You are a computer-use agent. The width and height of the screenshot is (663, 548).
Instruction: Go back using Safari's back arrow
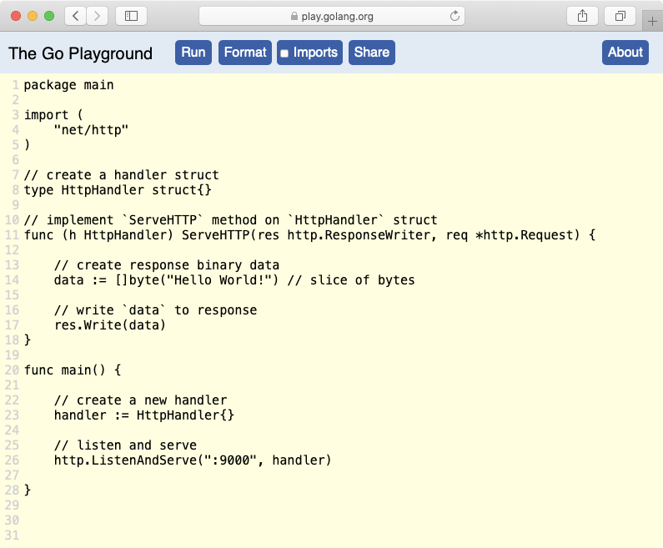pyautogui.click(x=76, y=16)
